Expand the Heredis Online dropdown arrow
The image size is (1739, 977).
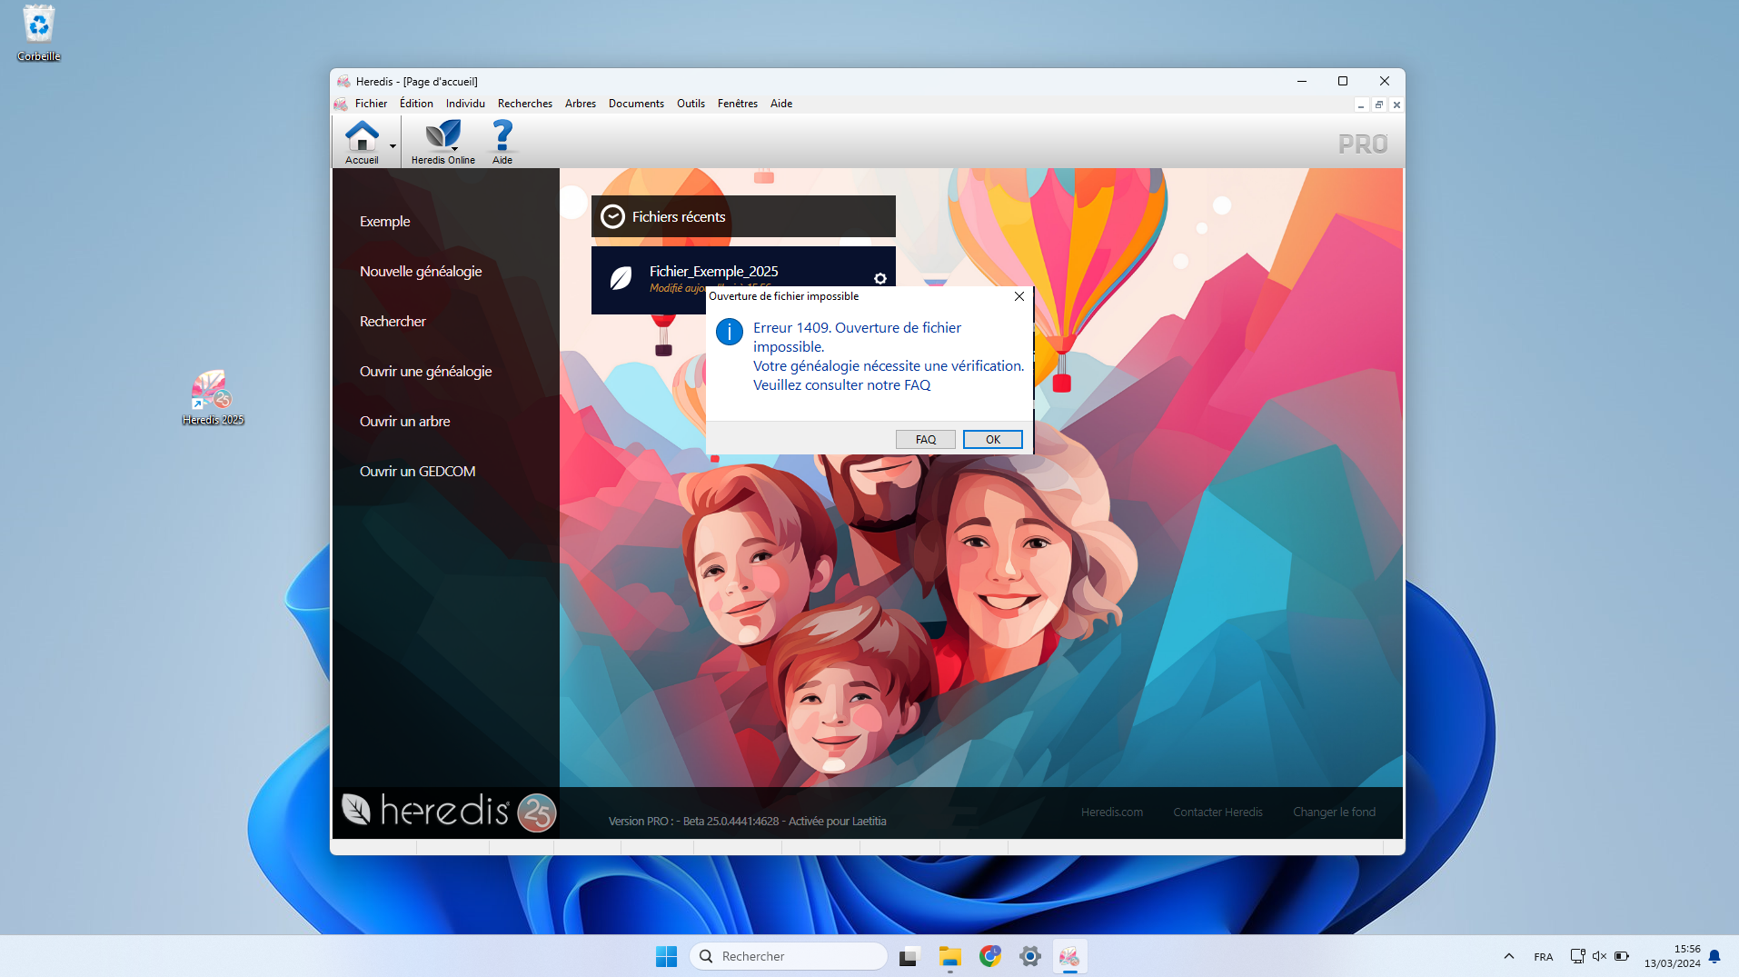coord(454,148)
